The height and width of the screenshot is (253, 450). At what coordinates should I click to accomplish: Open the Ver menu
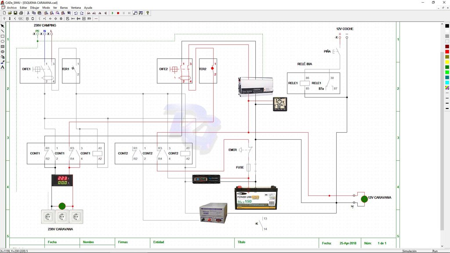55,8
